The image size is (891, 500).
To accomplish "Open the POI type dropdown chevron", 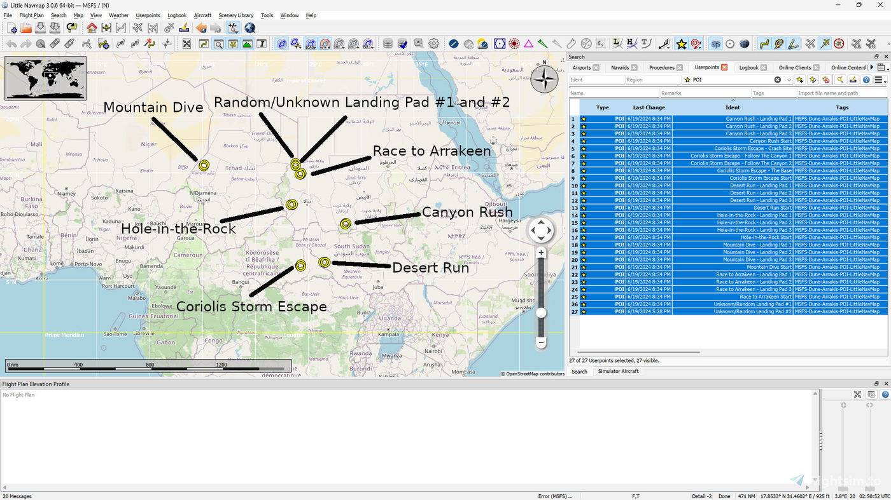I will tap(789, 81).
